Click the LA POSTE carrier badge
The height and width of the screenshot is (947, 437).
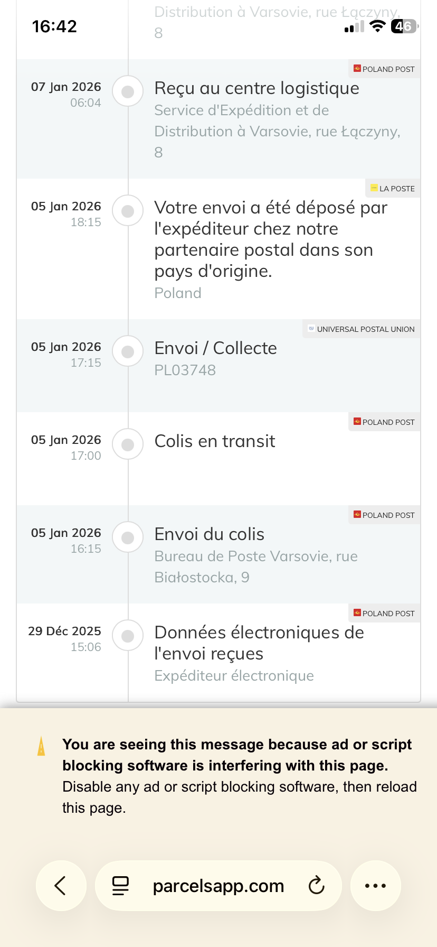393,189
